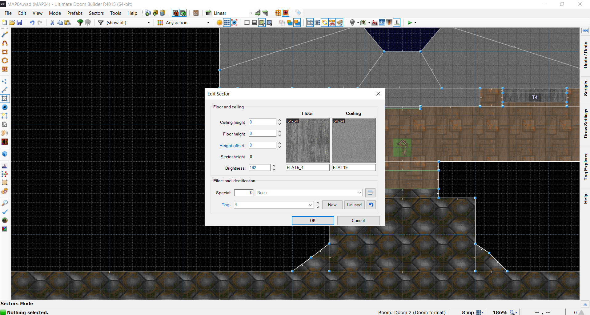Increase the Ceiling height stepper
The image size is (590, 315).
(279, 120)
